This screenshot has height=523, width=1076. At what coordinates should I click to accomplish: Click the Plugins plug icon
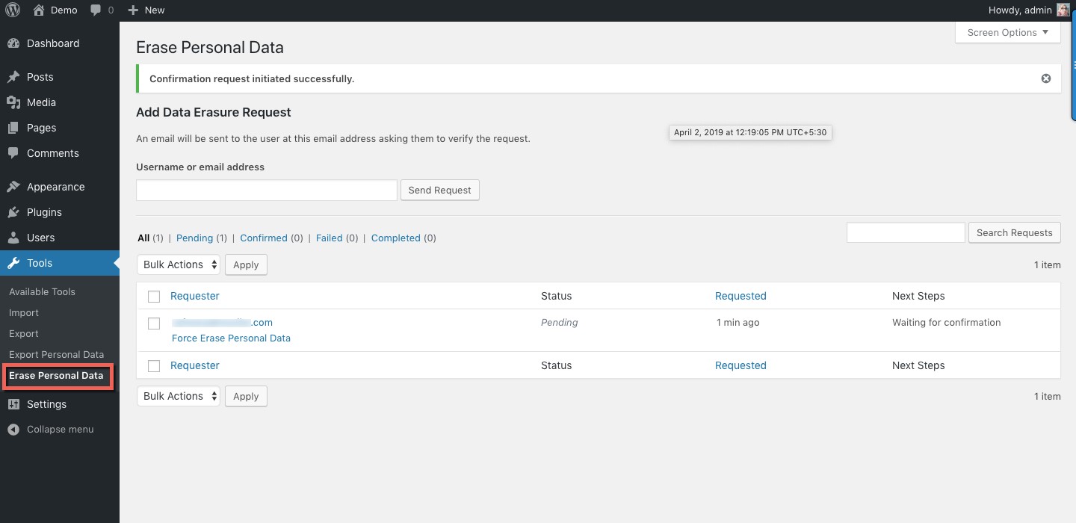13,212
